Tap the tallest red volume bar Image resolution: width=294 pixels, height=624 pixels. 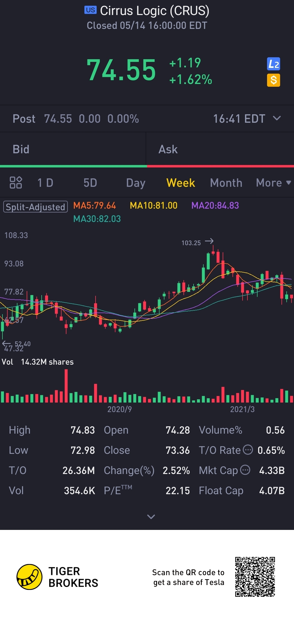pyautogui.click(x=66, y=386)
